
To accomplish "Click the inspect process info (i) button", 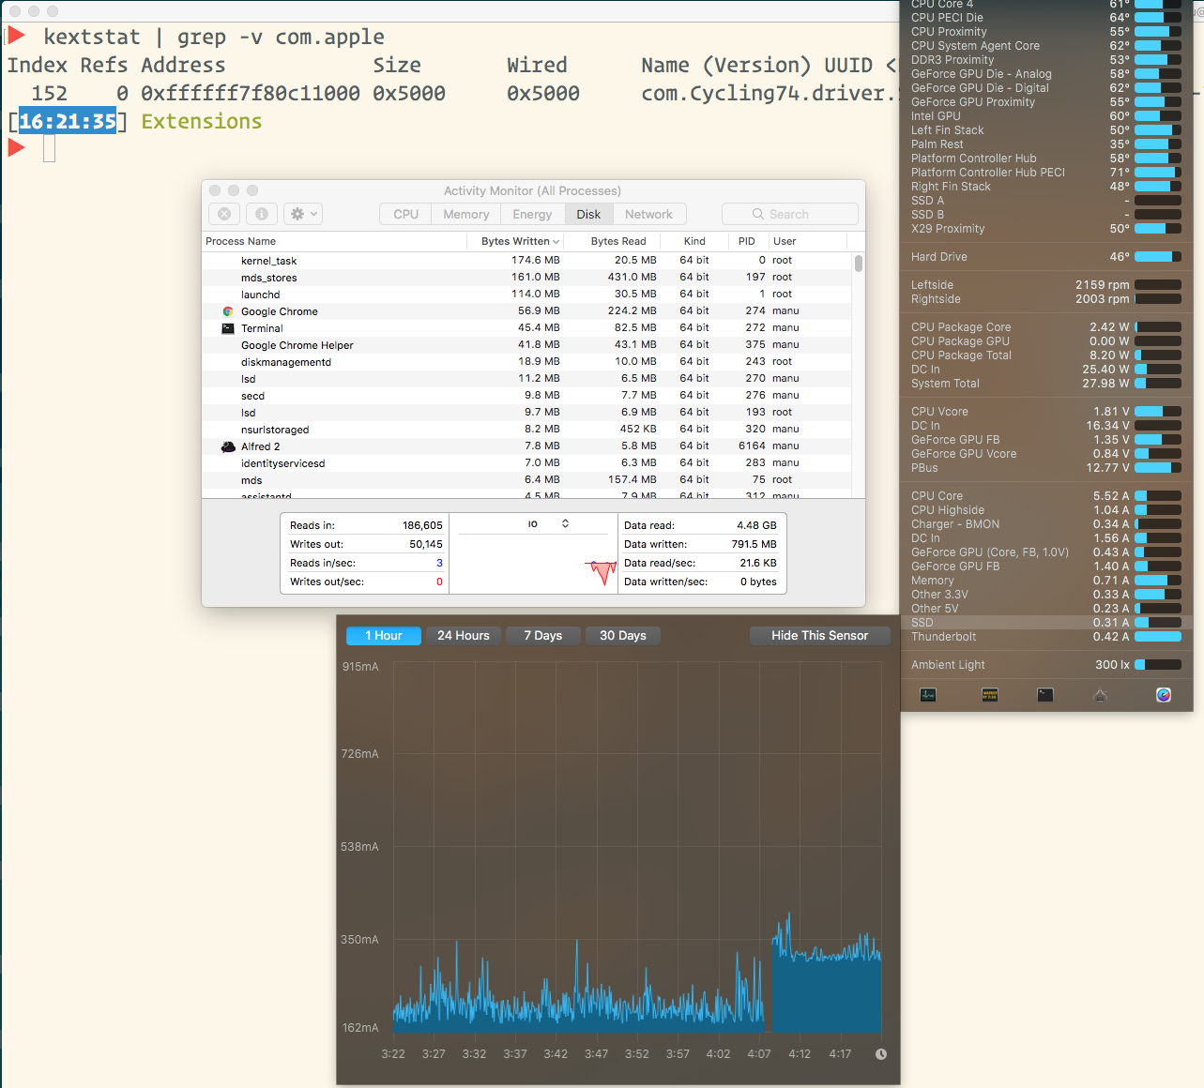I will point(262,214).
